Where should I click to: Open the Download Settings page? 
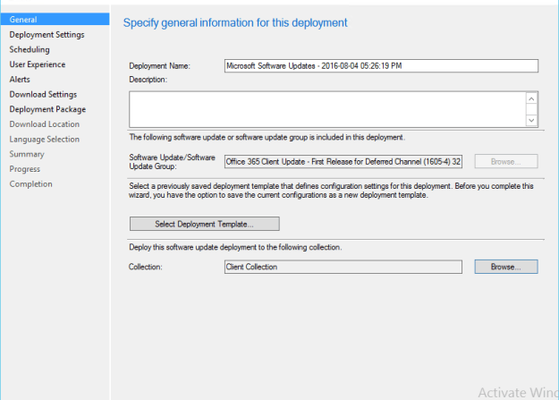click(43, 94)
